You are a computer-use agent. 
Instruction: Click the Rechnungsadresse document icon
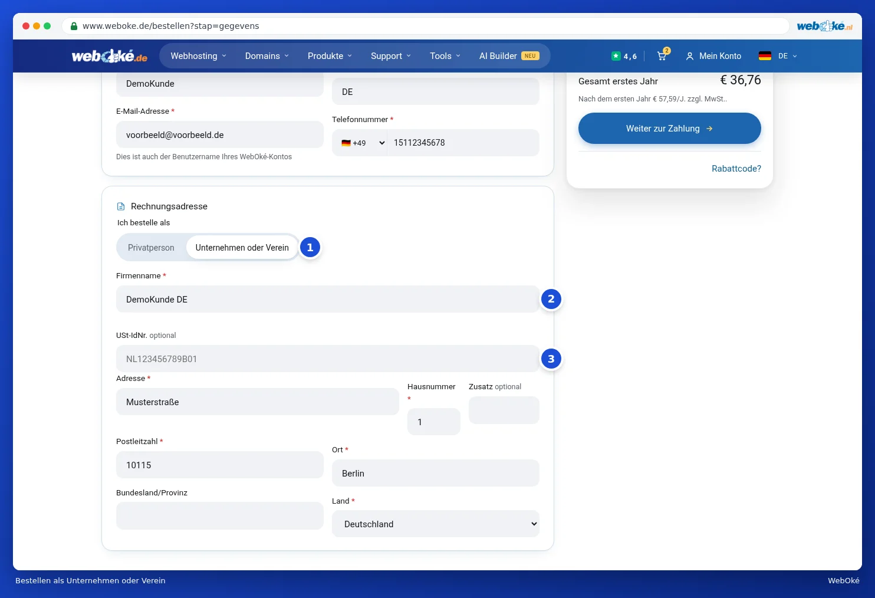[121, 206]
